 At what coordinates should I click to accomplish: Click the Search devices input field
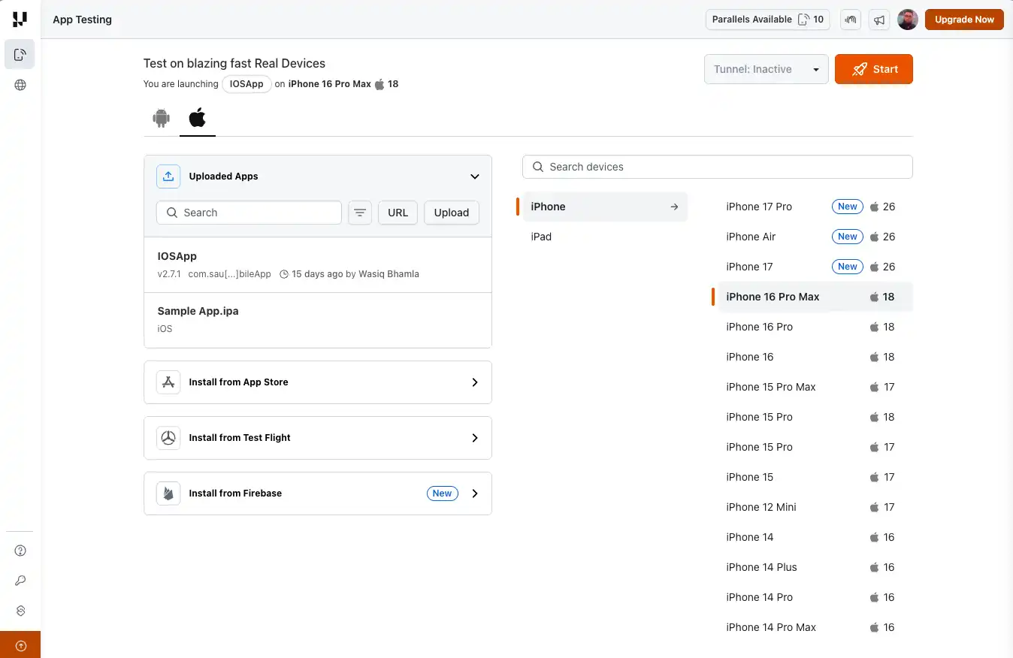point(717,166)
